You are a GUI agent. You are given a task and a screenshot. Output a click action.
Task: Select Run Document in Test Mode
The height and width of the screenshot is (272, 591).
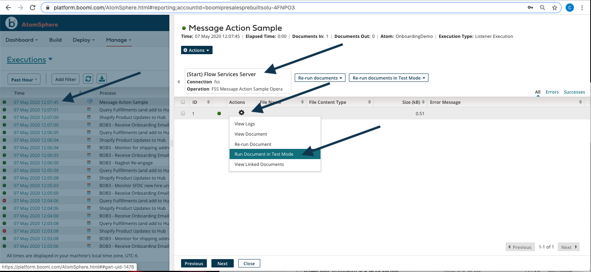pyautogui.click(x=275, y=154)
